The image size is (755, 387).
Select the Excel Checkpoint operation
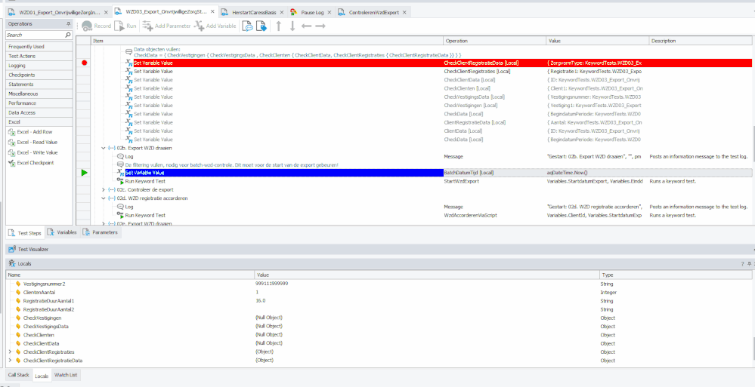37,162
